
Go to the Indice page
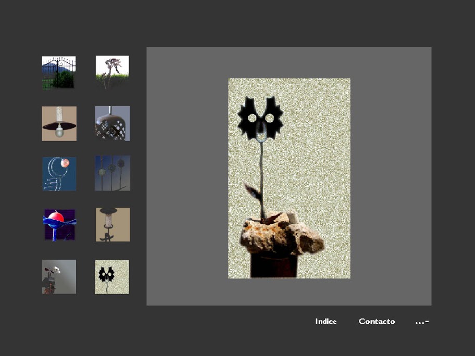pos(326,322)
